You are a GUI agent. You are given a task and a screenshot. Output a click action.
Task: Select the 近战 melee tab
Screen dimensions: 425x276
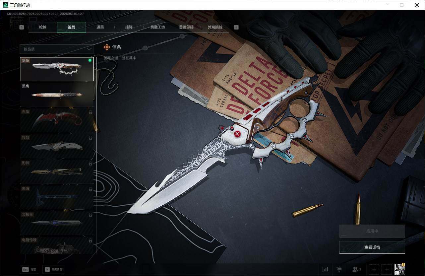[71, 27]
